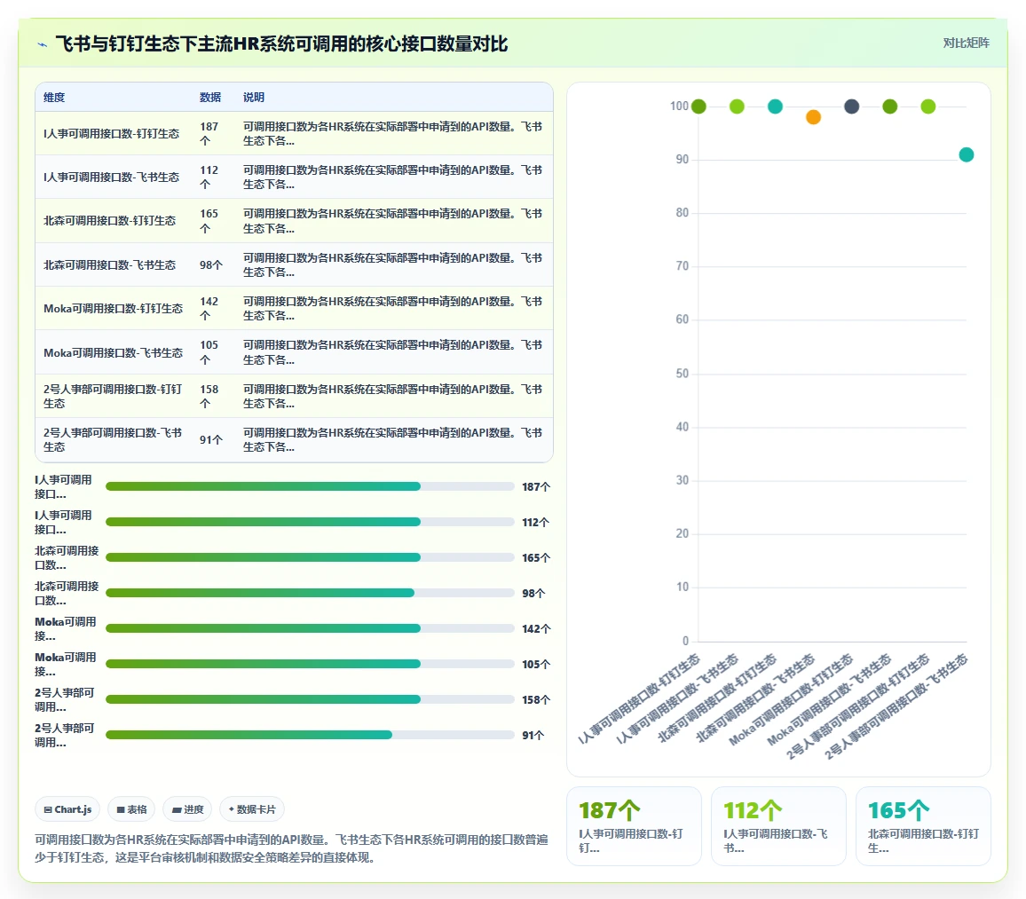Select the 187个 progress bar

tap(310, 486)
